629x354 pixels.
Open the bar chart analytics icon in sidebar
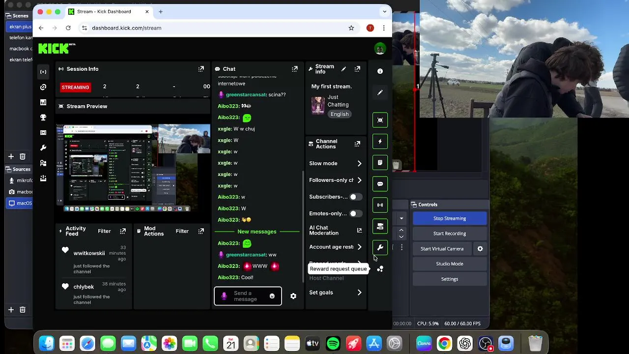(x=43, y=102)
